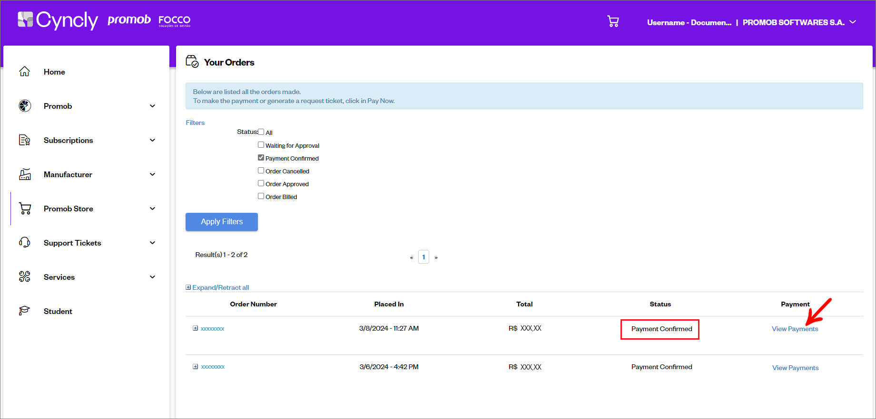Go to page 1 in pagination

(x=423, y=257)
